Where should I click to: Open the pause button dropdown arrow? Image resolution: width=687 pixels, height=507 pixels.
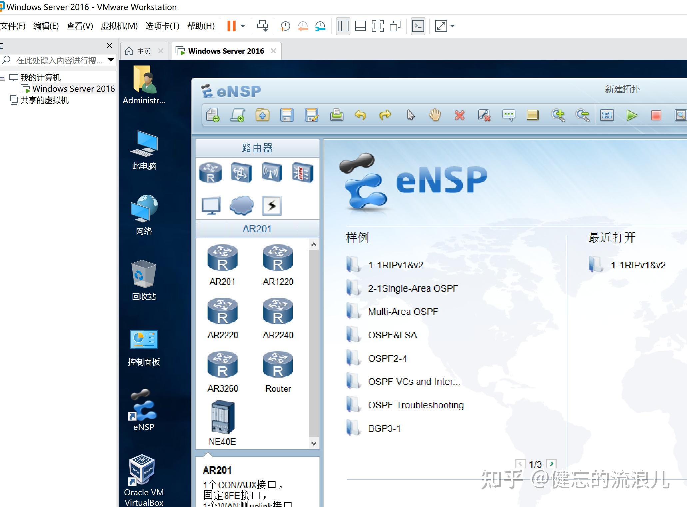243,26
